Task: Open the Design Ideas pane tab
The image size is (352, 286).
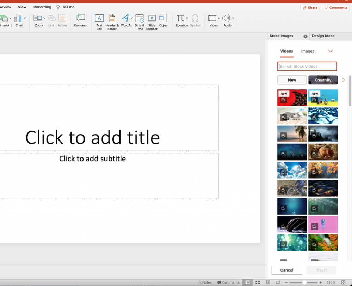Action: point(323,36)
